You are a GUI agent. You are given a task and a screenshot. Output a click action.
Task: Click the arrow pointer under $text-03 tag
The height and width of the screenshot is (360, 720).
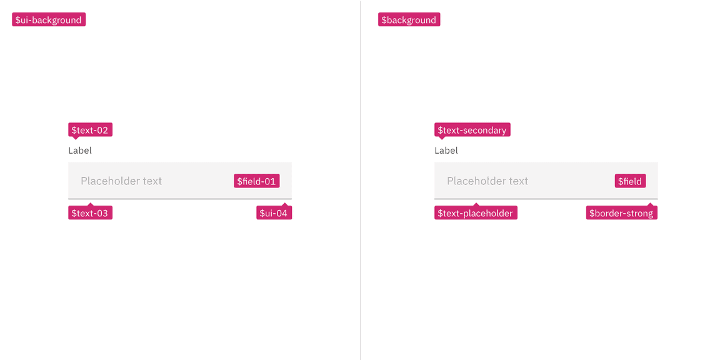[x=90, y=205]
